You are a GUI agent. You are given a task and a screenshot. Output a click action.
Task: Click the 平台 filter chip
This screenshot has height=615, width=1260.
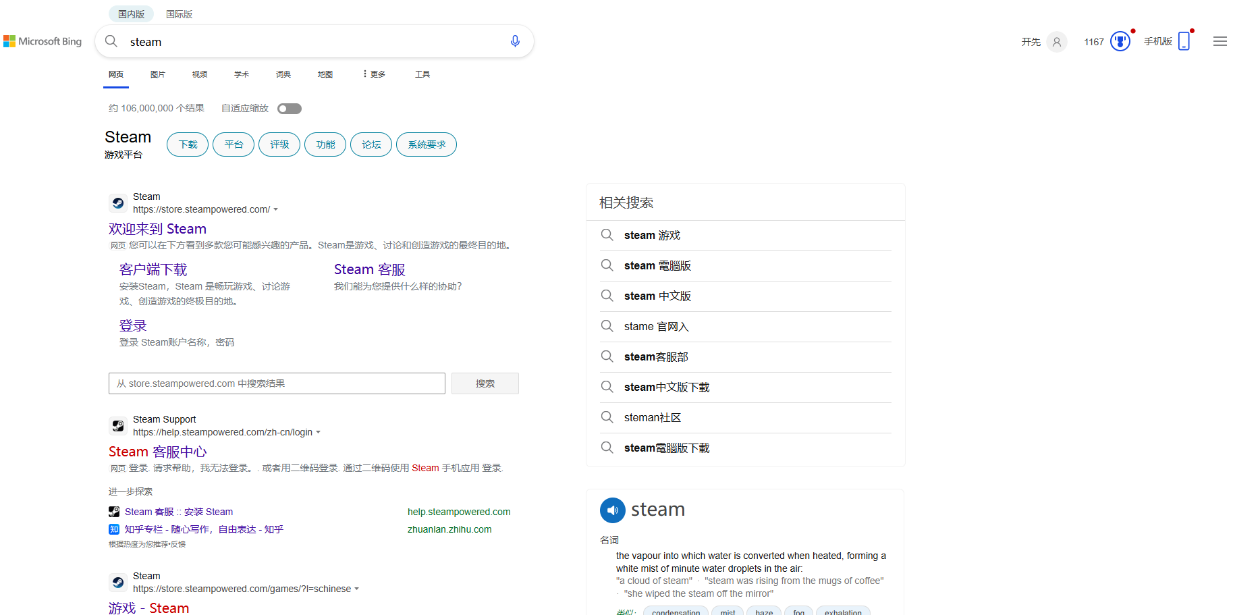pyautogui.click(x=234, y=144)
